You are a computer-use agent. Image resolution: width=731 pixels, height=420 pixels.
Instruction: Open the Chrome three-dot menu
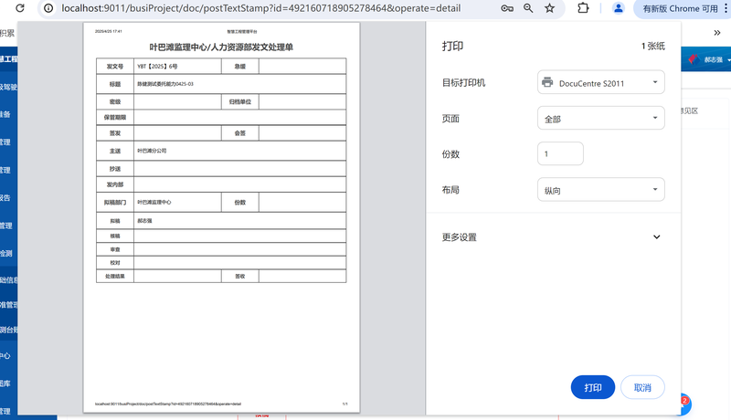point(725,8)
